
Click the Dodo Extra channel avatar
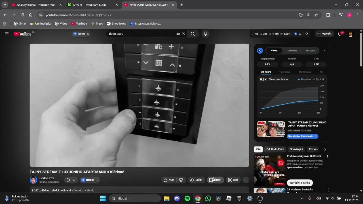[33, 180]
